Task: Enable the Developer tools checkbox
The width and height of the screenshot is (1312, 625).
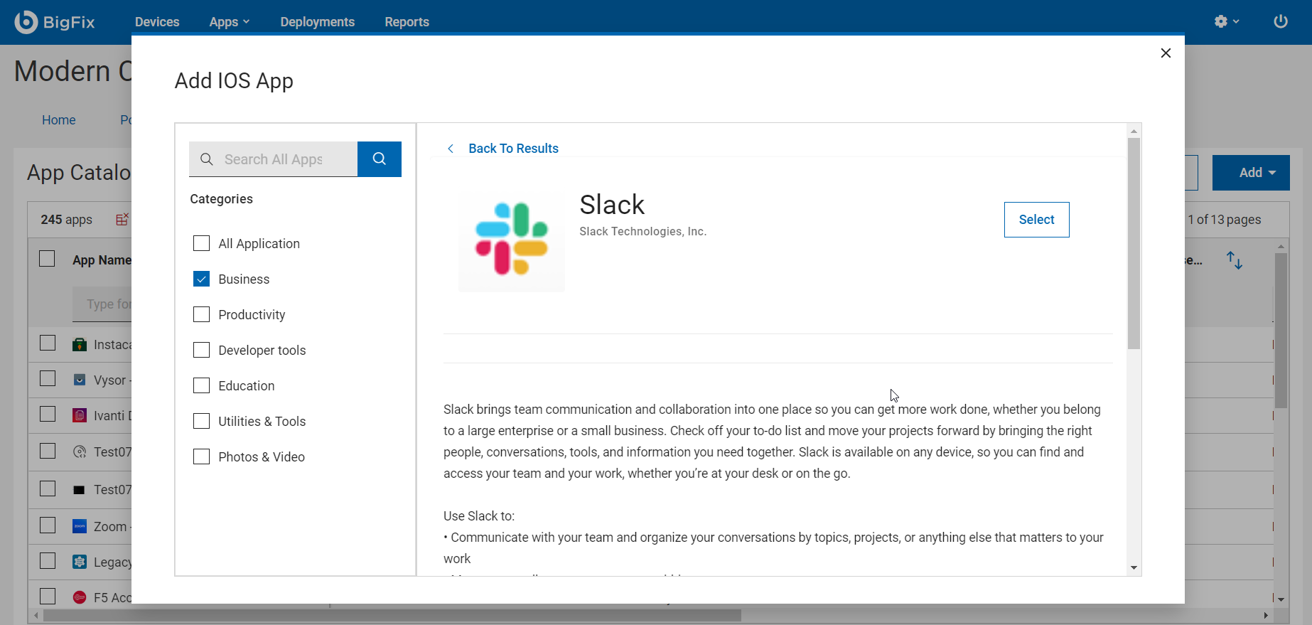Action: 202,350
